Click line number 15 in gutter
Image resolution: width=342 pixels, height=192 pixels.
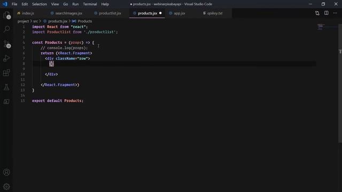pyautogui.click(x=22, y=101)
